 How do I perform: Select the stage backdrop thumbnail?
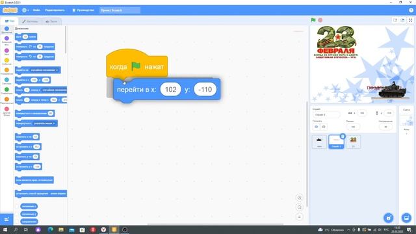coord(406,121)
